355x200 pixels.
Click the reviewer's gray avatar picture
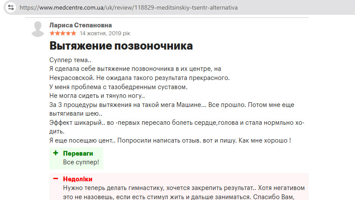38,29
